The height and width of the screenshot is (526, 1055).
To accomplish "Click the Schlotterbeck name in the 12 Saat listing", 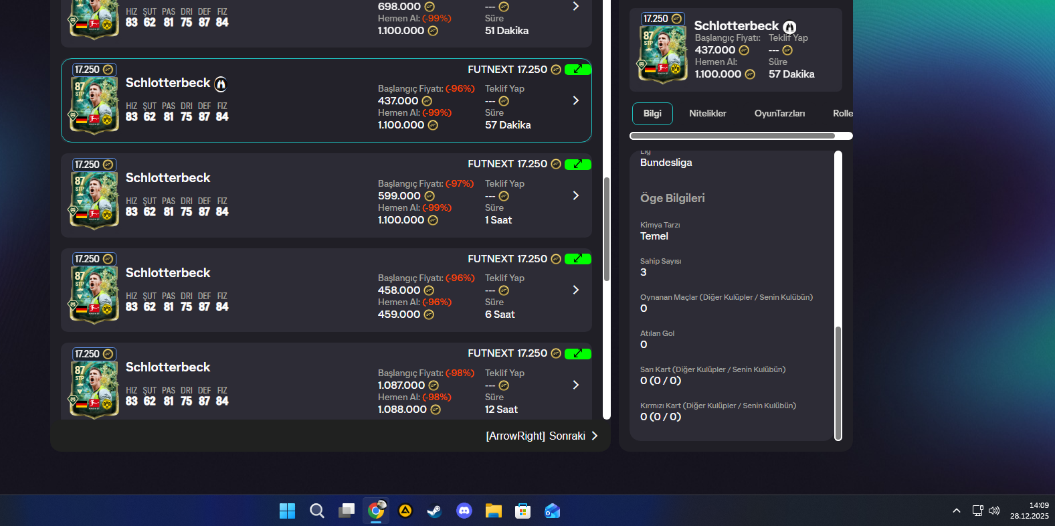I will 168,367.
